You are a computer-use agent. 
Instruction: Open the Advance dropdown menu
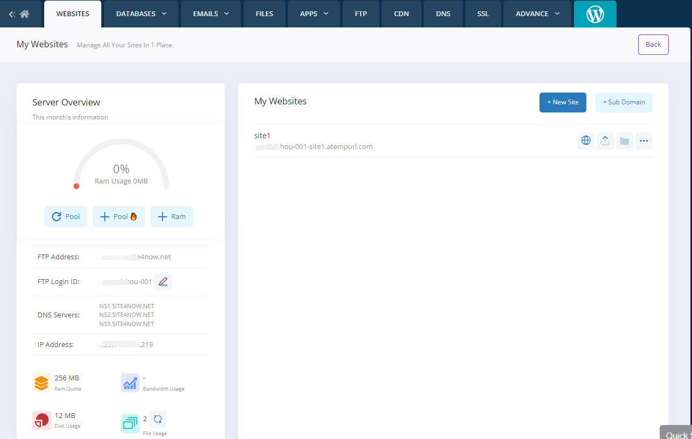537,14
